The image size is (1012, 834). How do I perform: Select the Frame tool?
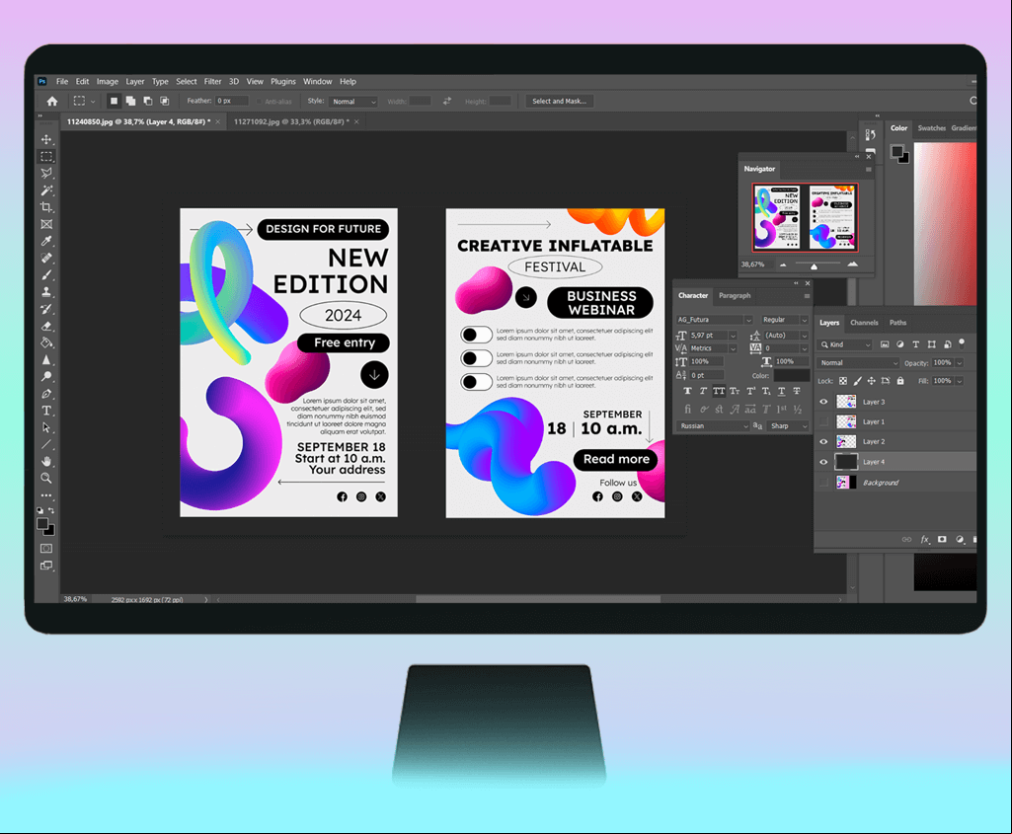point(46,224)
